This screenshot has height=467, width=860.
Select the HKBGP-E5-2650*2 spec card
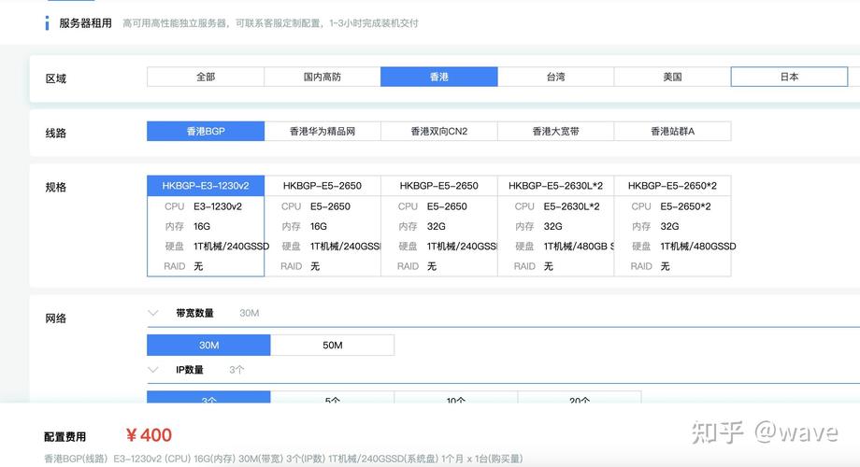tap(672, 226)
